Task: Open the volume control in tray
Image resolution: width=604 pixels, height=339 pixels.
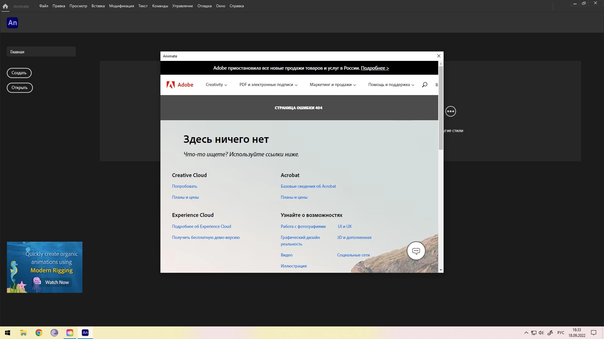Action: 541,333
